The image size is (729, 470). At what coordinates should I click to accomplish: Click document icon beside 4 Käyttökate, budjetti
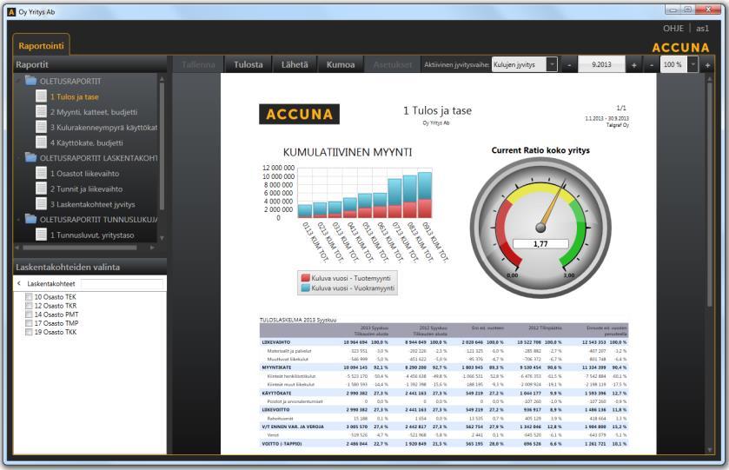(x=41, y=142)
